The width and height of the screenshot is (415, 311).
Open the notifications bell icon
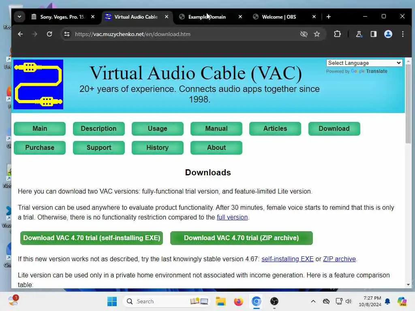coord(387,301)
